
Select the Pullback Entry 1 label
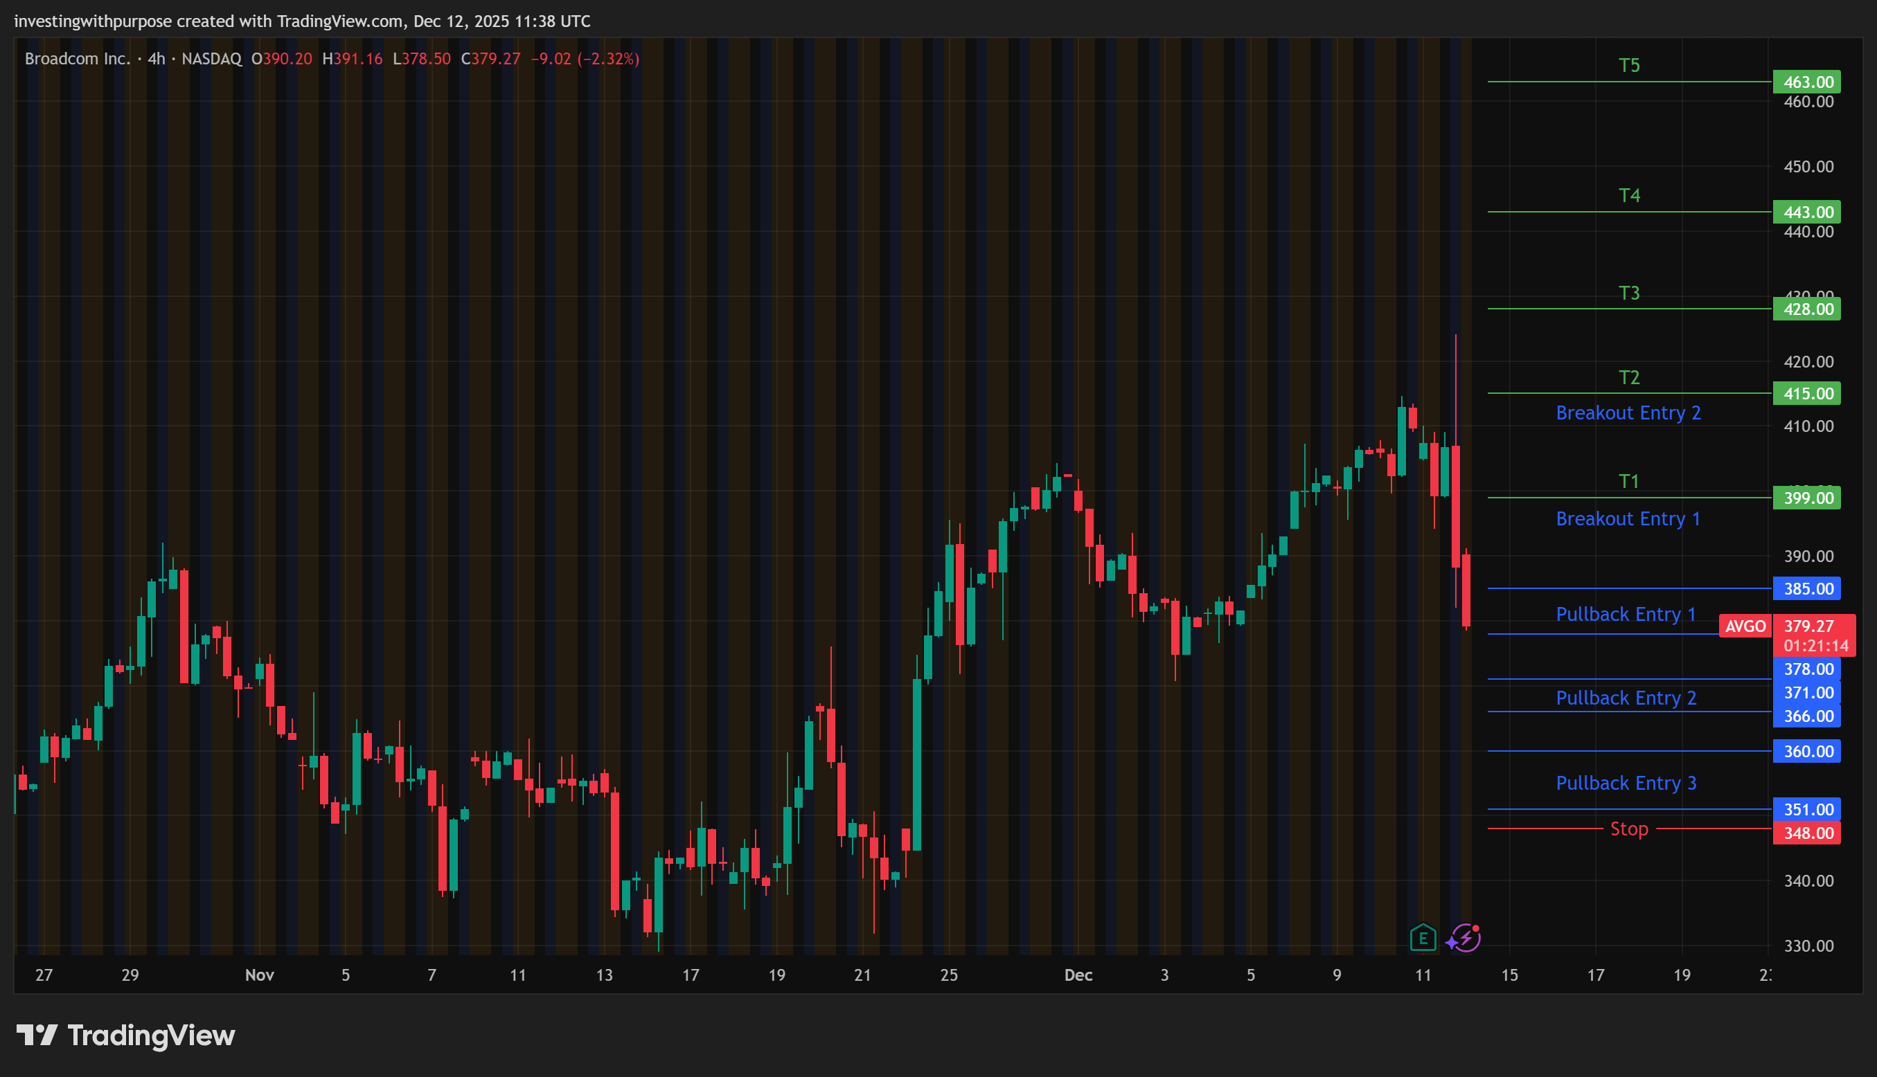(x=1626, y=614)
